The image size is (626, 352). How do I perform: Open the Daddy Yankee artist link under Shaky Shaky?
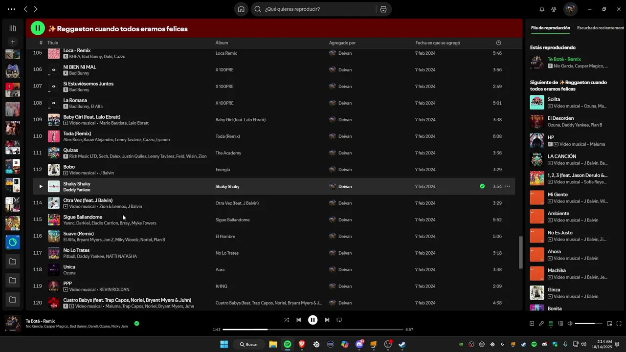77,190
